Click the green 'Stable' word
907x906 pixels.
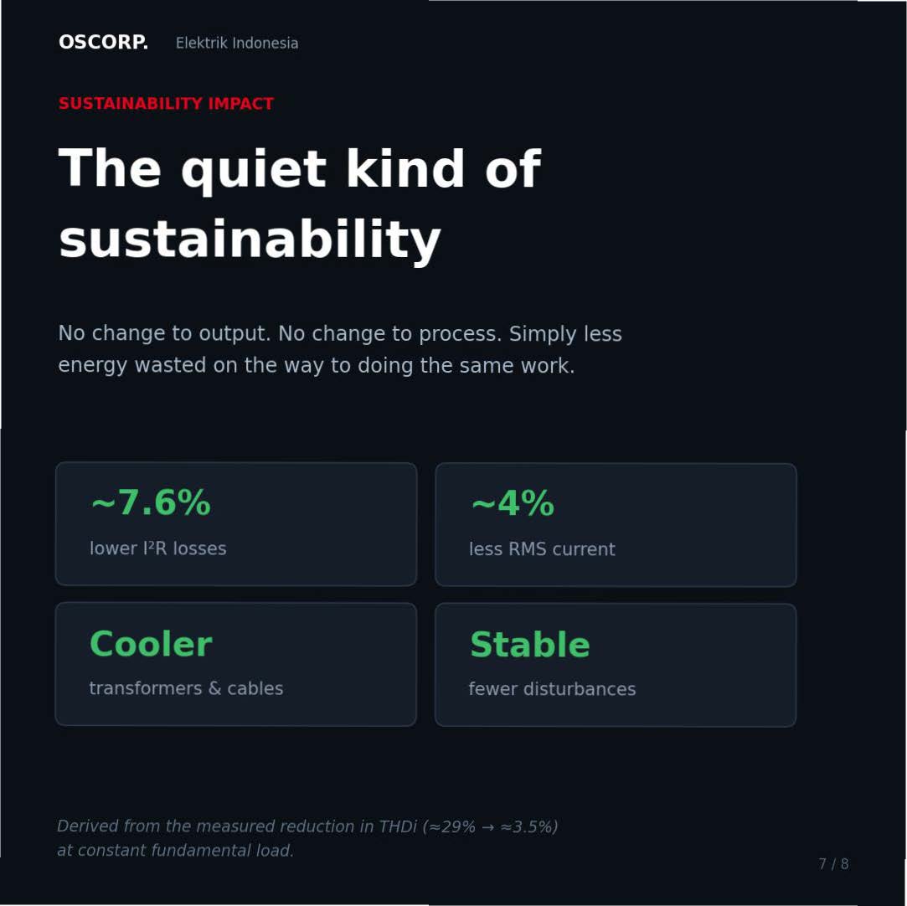[530, 644]
